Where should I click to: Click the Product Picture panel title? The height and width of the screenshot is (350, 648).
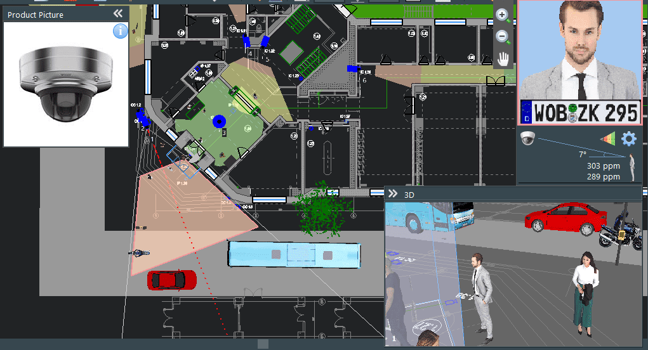pyautogui.click(x=36, y=15)
